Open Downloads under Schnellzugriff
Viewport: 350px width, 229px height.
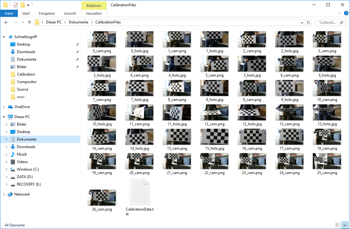[26, 52]
